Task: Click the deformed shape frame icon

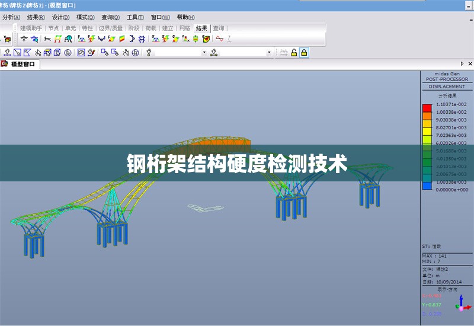Action: coord(57,39)
